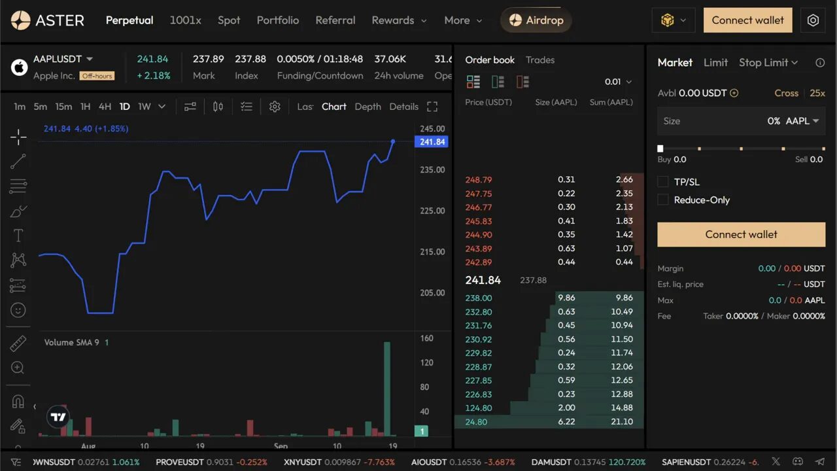Switch to the Depth tab
The width and height of the screenshot is (837, 471).
pos(367,106)
